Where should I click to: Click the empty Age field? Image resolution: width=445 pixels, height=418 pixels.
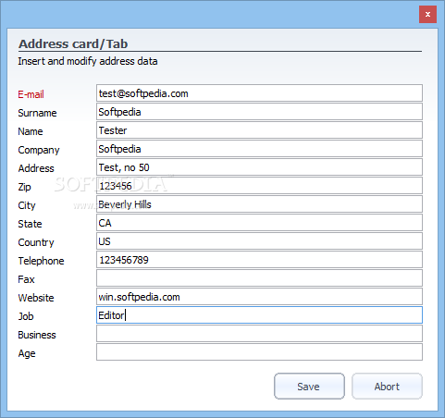[x=259, y=352]
